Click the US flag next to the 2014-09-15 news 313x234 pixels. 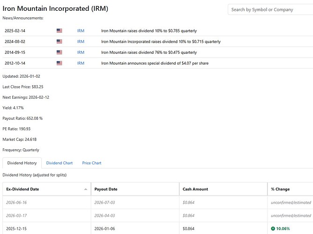pos(60,52)
